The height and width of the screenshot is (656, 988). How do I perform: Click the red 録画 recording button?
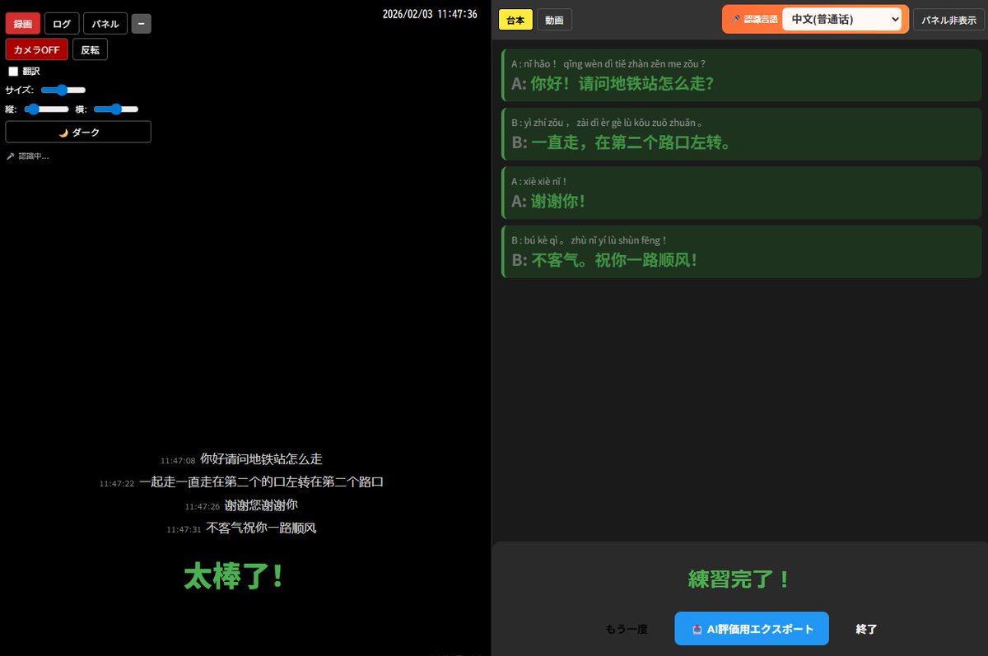click(22, 23)
